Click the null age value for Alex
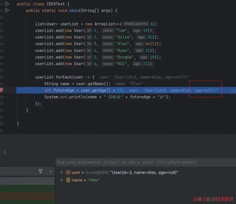 click(x=150, y=44)
